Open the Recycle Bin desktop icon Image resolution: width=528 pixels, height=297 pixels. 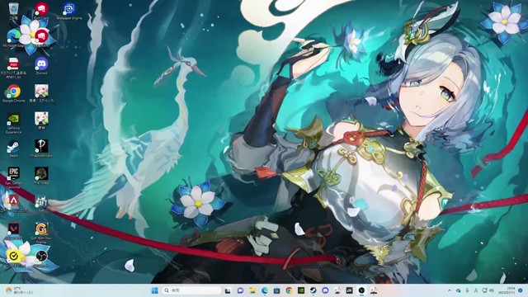coord(13,11)
